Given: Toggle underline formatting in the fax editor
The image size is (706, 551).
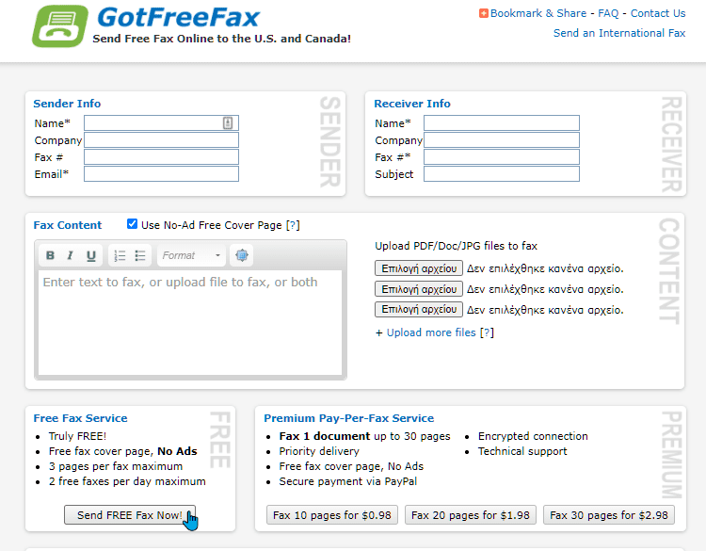Looking at the screenshot, I should 91,255.
